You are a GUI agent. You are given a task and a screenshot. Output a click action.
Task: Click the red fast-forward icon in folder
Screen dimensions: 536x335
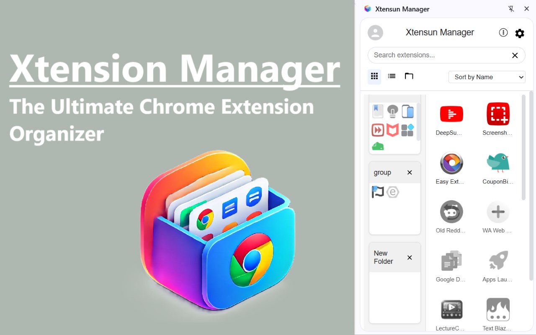[378, 130]
